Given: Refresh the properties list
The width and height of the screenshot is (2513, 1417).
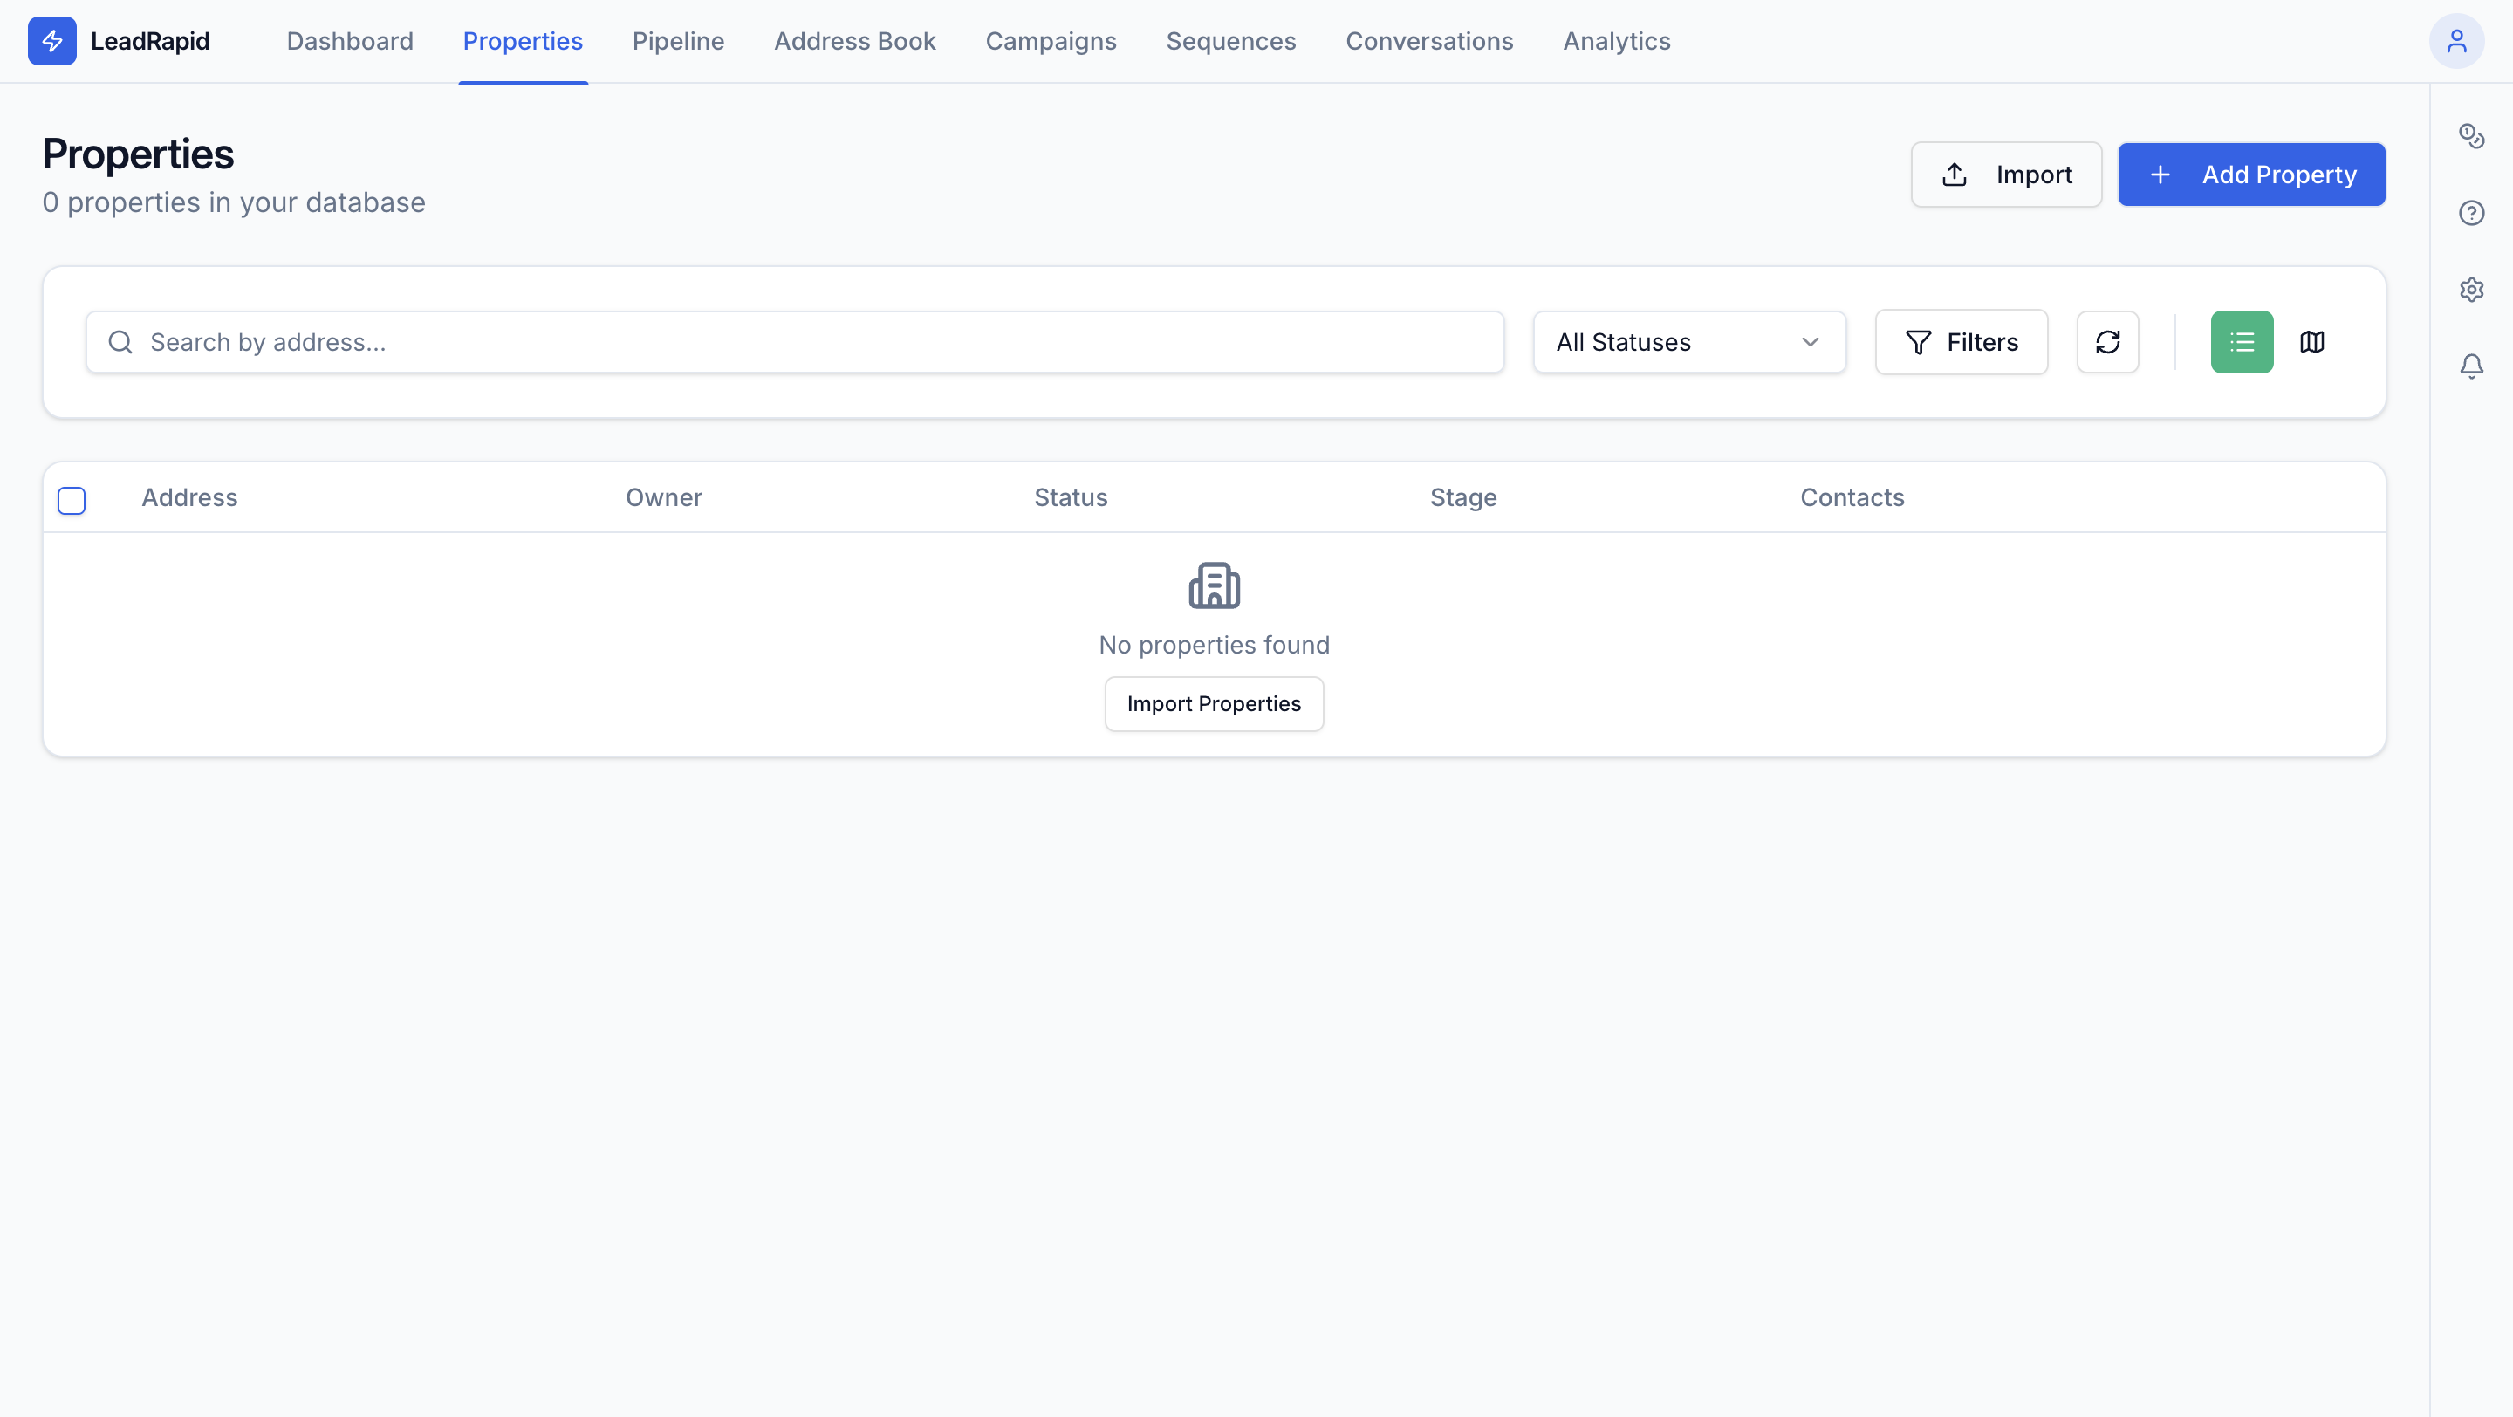Looking at the screenshot, I should [x=2108, y=342].
